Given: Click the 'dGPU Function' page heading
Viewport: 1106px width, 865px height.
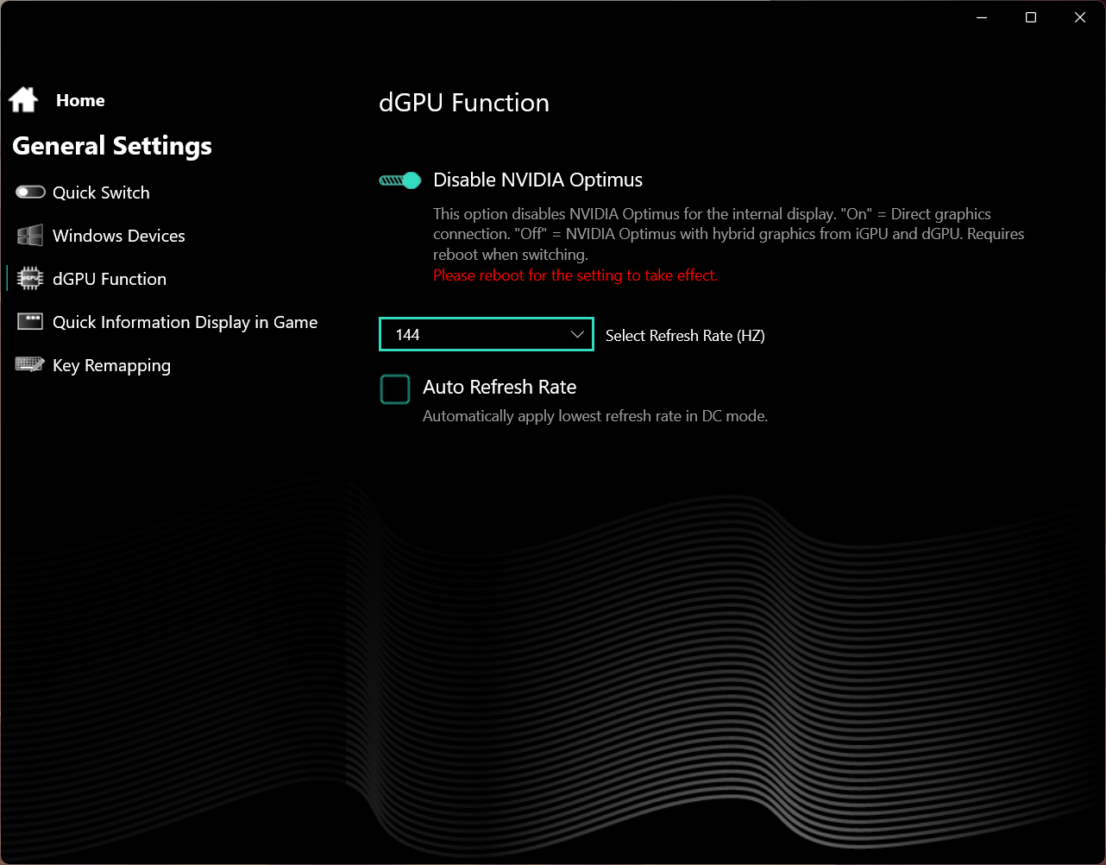Looking at the screenshot, I should point(464,103).
